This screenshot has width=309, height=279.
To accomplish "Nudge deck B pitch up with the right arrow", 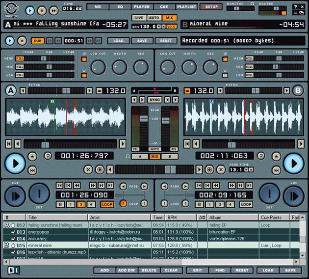I will point(287,91).
